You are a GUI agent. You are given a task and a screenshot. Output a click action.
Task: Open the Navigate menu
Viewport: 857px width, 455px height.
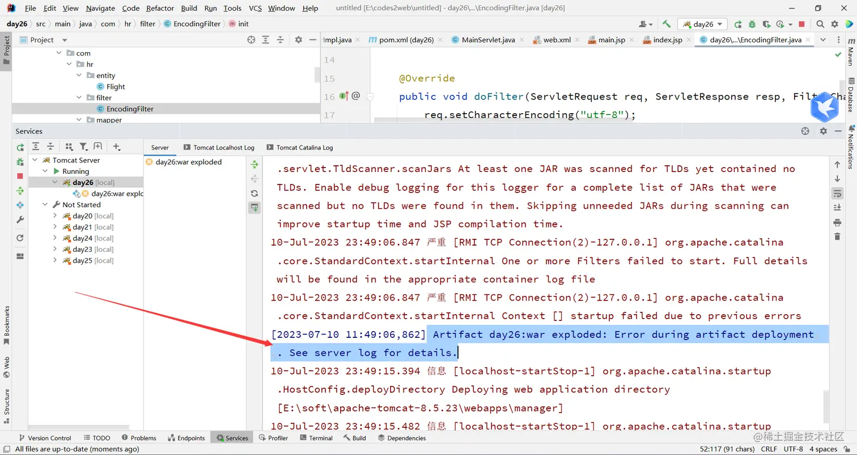pos(100,8)
